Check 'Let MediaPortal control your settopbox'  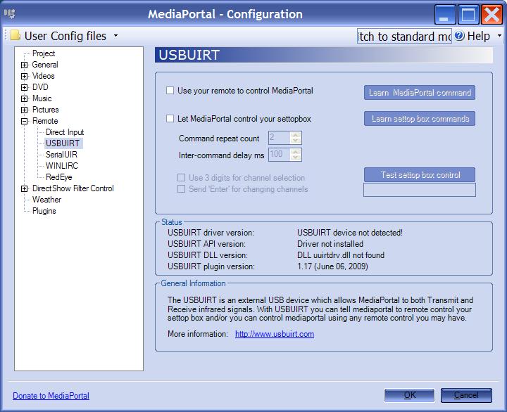tap(170, 119)
